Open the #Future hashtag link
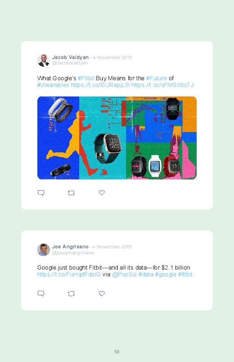Viewport: 234px width, 362px height. pos(156,78)
